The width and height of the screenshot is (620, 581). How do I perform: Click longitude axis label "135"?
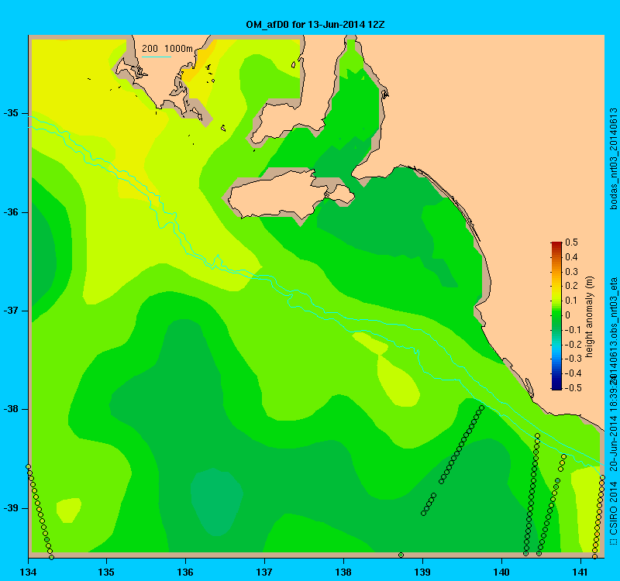106,572
